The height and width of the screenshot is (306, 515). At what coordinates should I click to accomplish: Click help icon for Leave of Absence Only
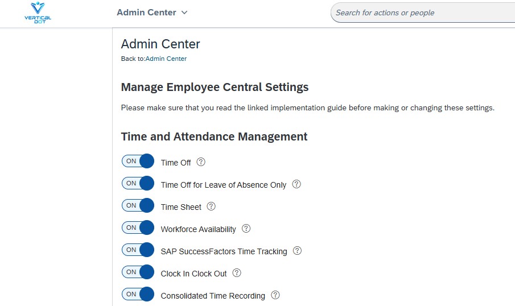pyautogui.click(x=296, y=184)
